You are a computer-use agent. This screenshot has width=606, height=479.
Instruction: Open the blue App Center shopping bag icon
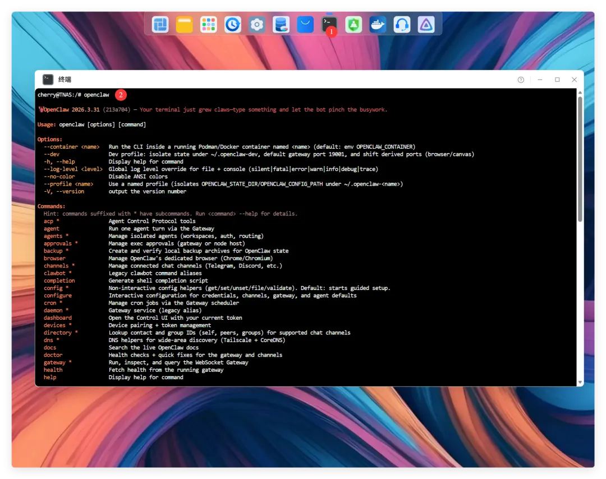305,25
